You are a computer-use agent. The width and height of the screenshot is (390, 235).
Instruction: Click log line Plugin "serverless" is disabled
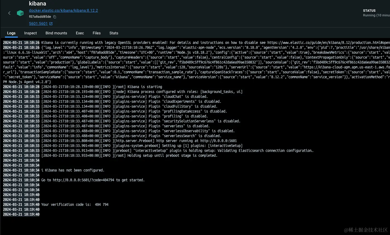point(106,126)
